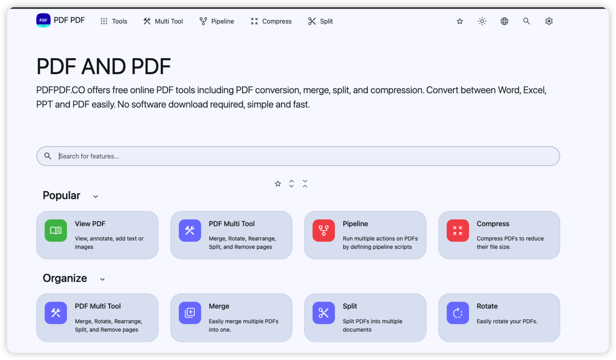Open Compress from the navbar
Image resolution: width=616 pixels, height=360 pixels.
[271, 21]
